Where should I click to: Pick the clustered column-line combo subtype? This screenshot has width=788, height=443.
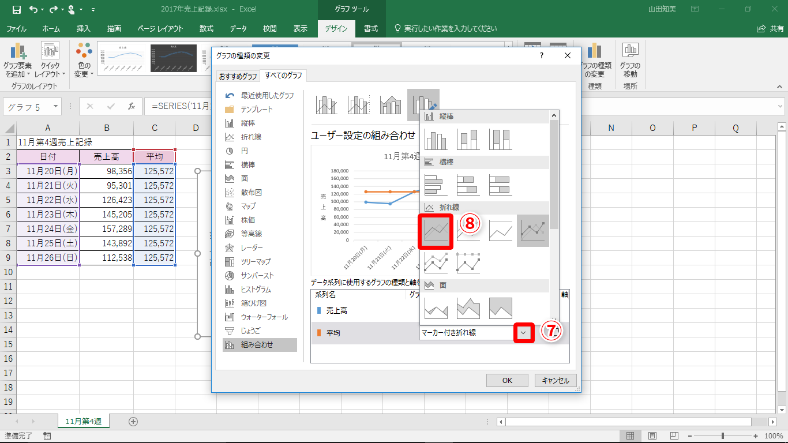(x=326, y=104)
